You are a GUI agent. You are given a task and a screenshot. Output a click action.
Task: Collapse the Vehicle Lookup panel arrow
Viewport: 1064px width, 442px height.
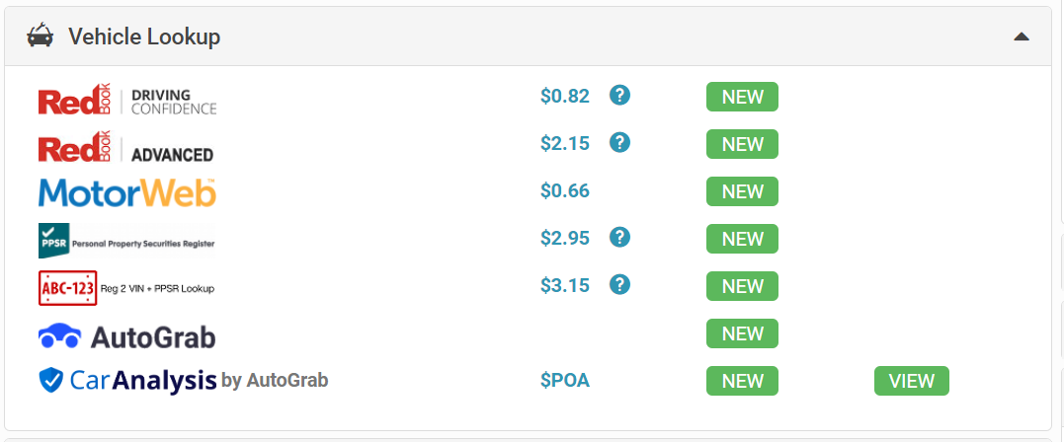click(x=1022, y=37)
